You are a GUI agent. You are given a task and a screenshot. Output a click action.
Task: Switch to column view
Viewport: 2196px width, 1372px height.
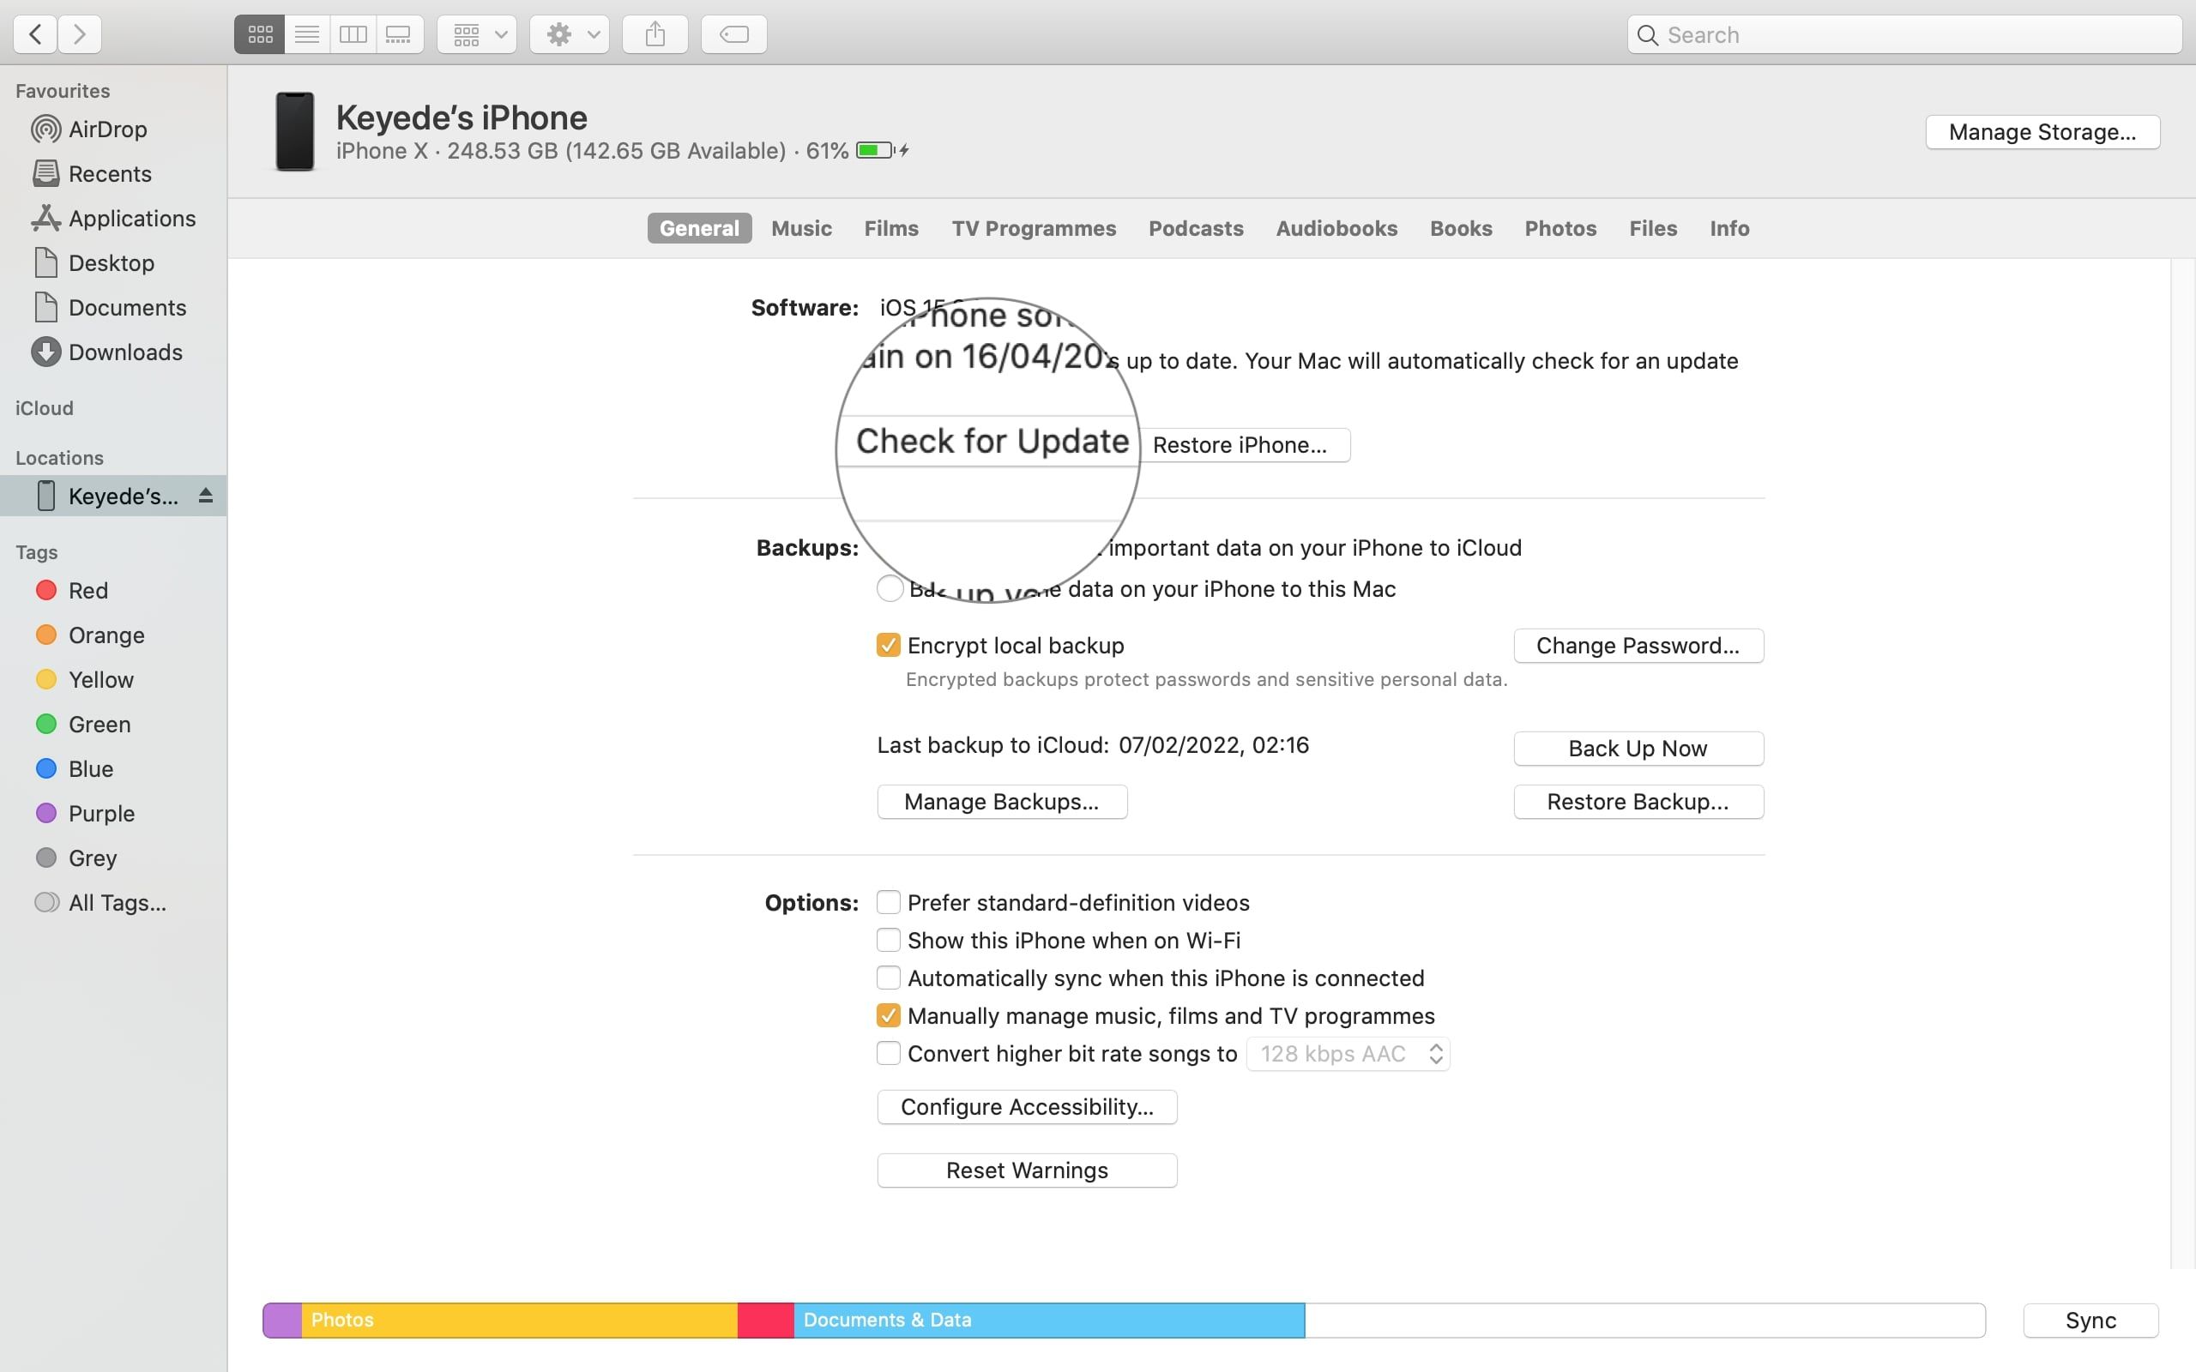click(x=353, y=33)
